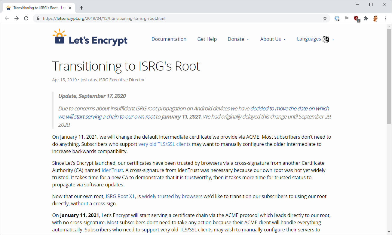Screen dimensions: 392x235
Task: Reload the current page
Action: click(x=26, y=18)
